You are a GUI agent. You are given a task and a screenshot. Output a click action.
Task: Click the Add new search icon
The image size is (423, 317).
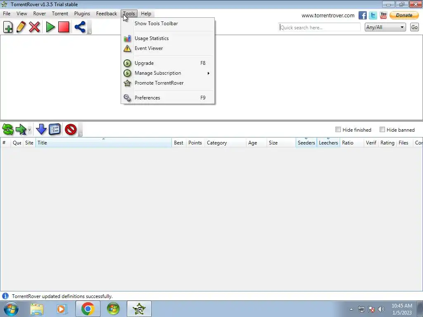click(8, 27)
